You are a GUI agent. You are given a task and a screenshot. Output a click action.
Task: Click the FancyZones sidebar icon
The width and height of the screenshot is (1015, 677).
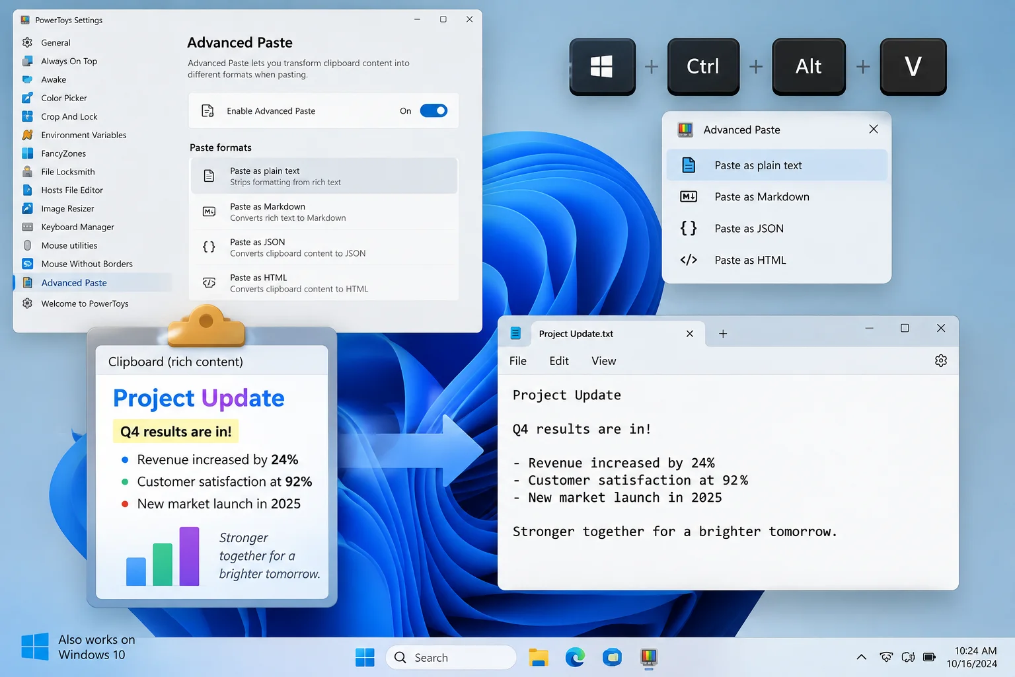(27, 153)
